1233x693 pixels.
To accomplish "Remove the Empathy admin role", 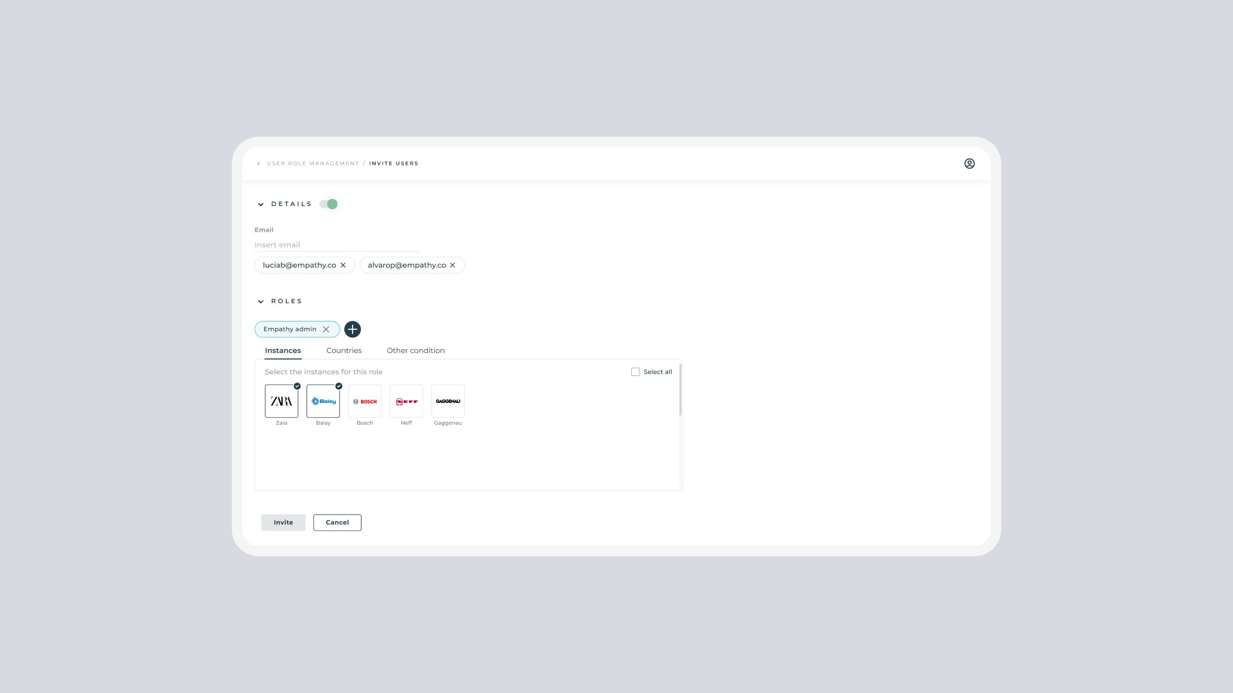I will pyautogui.click(x=326, y=329).
